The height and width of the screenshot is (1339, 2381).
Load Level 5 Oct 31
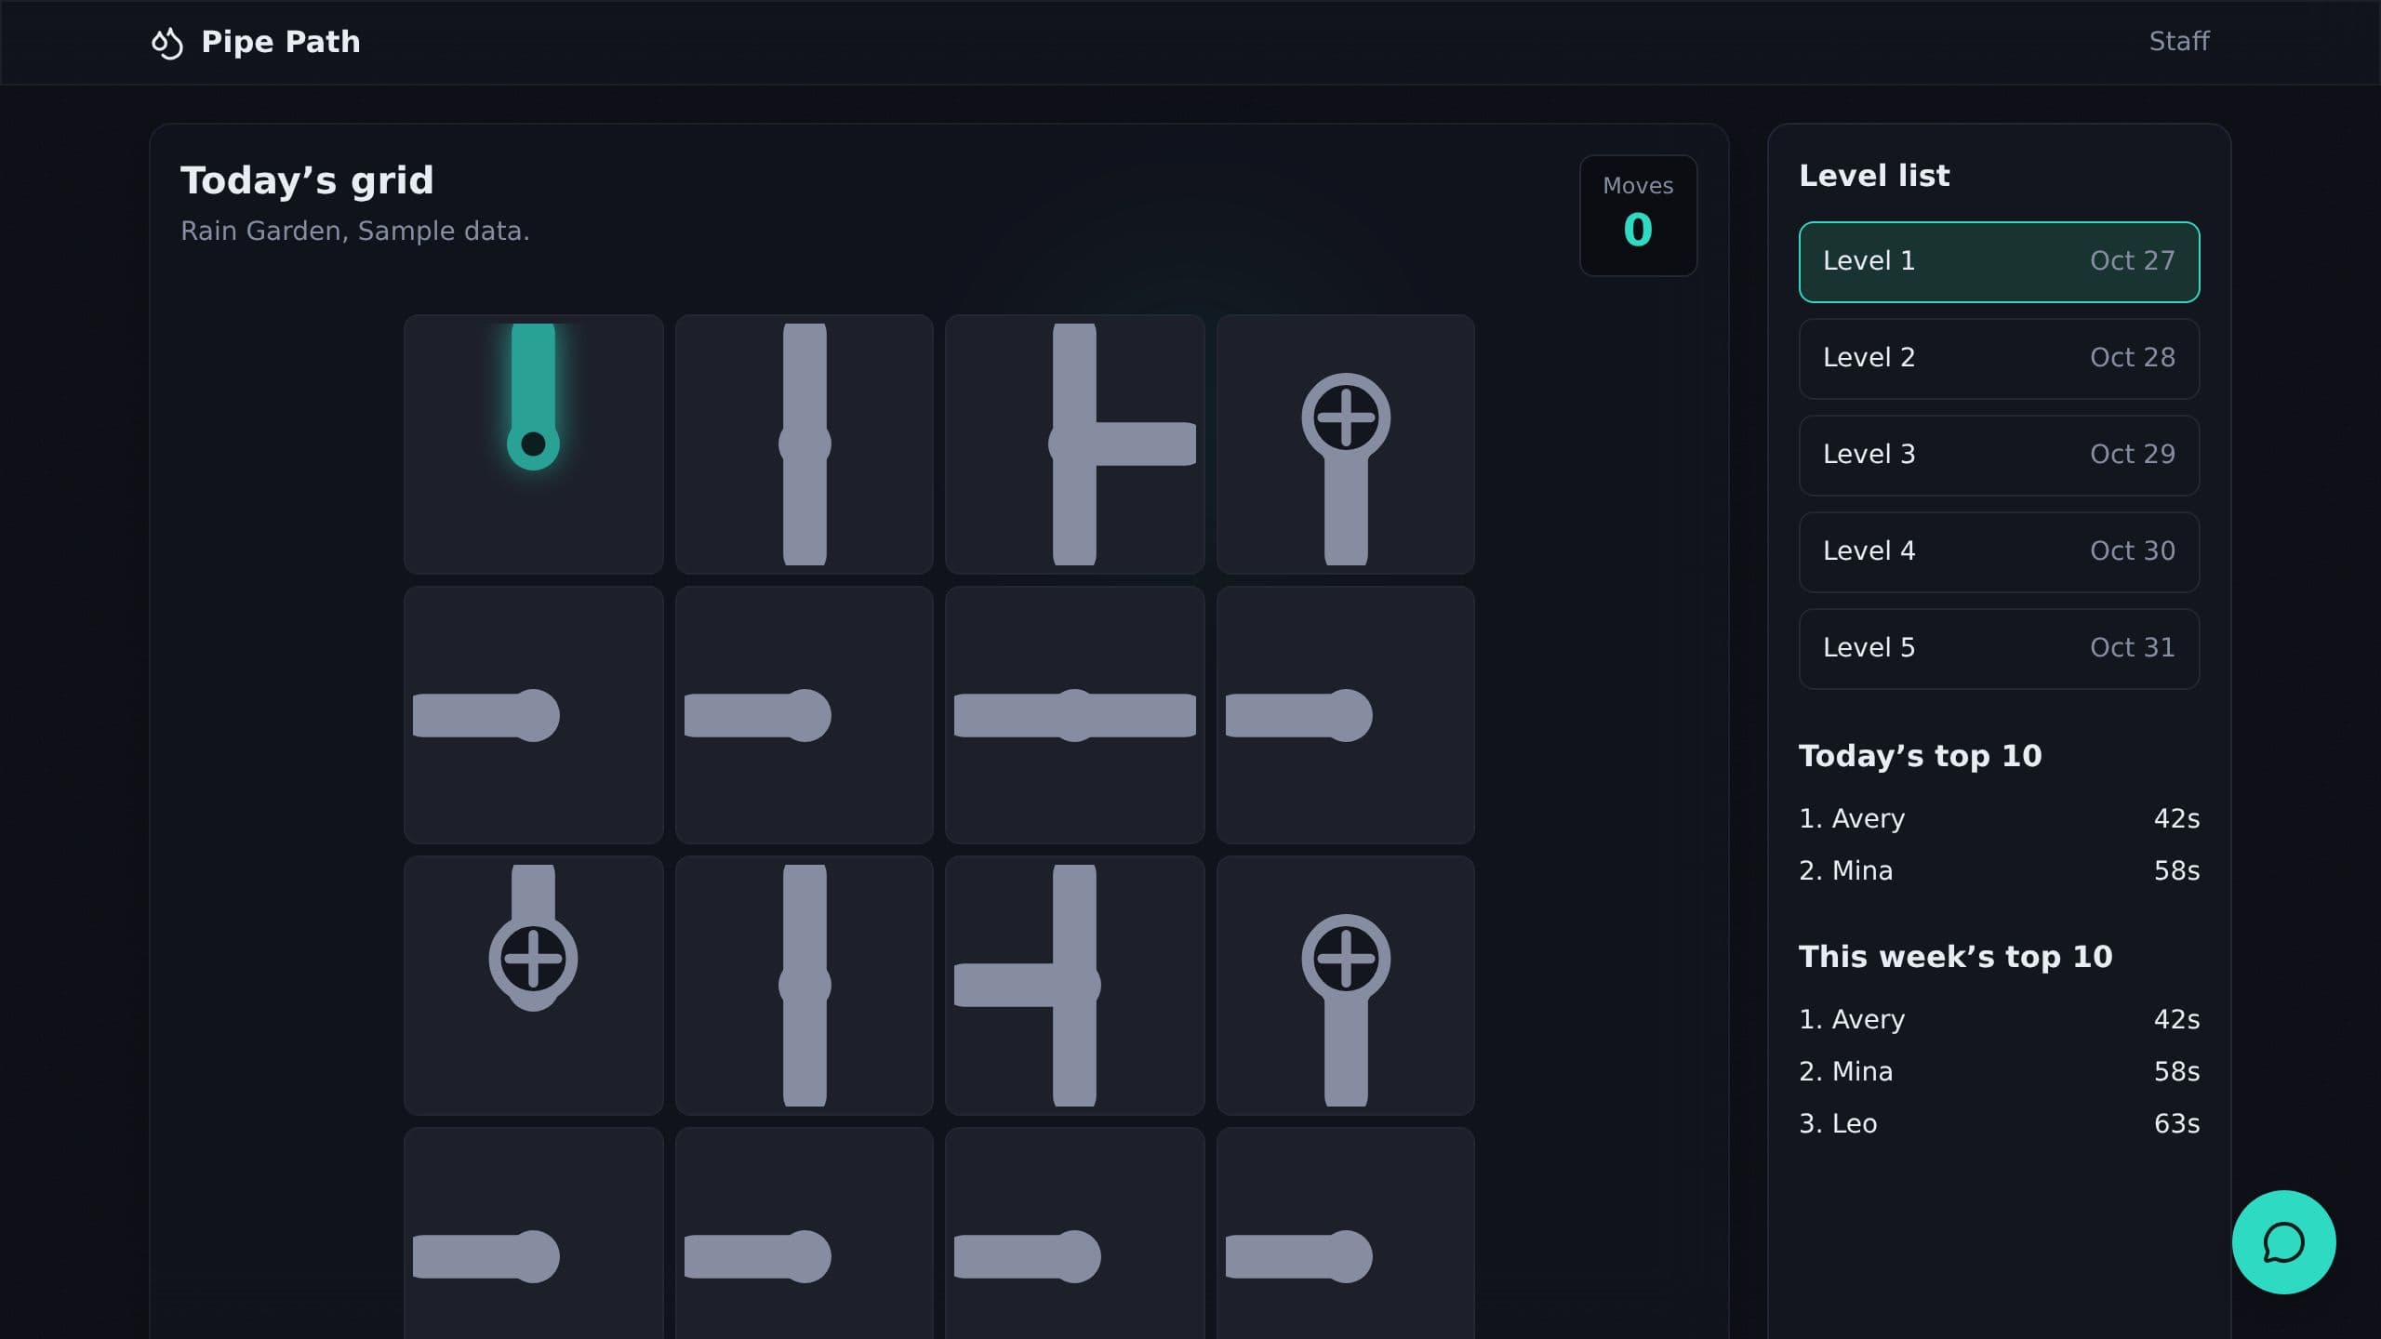(1999, 648)
